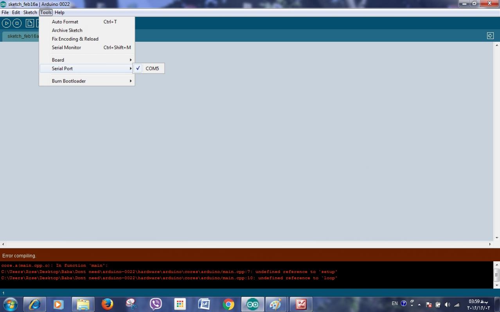
Task: Choose Archive Sketch in the menu
Action: (x=67, y=30)
